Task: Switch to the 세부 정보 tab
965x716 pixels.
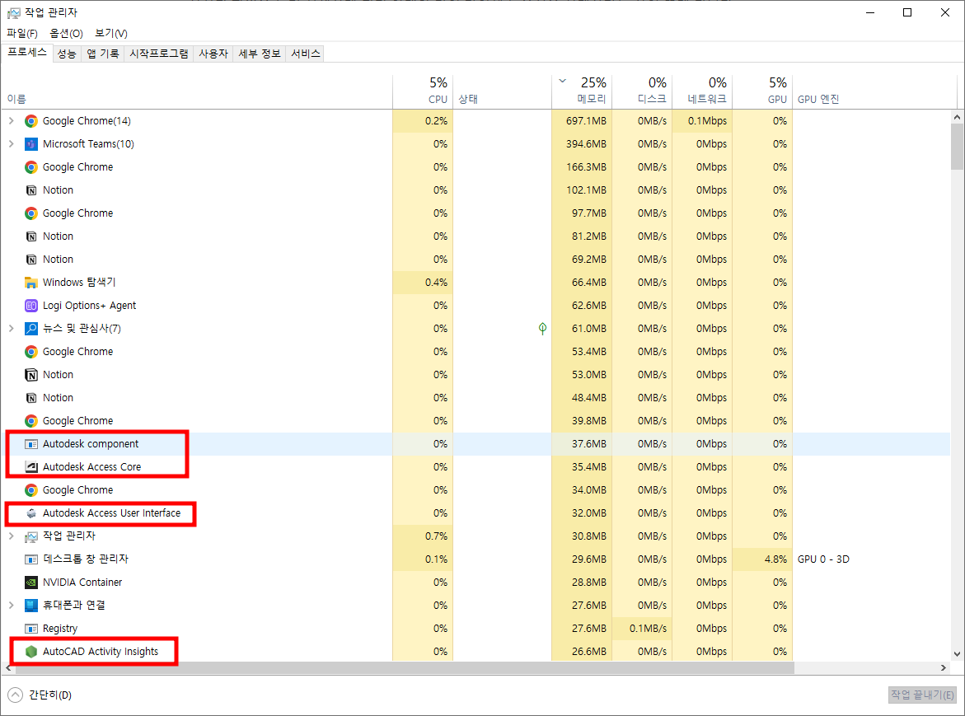Action: 259,54
